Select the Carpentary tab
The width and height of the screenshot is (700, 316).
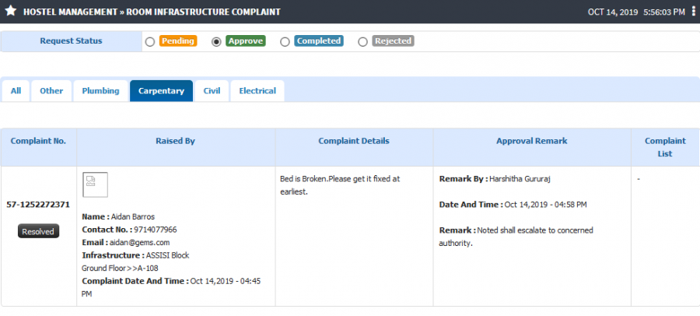(x=161, y=91)
